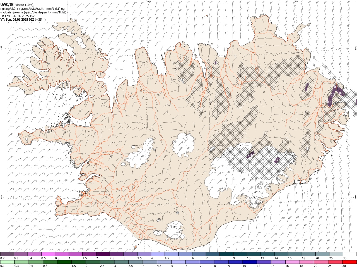Click the 'IT: Fös. 03. 01. 2025 15Z' line

pos(18,16)
